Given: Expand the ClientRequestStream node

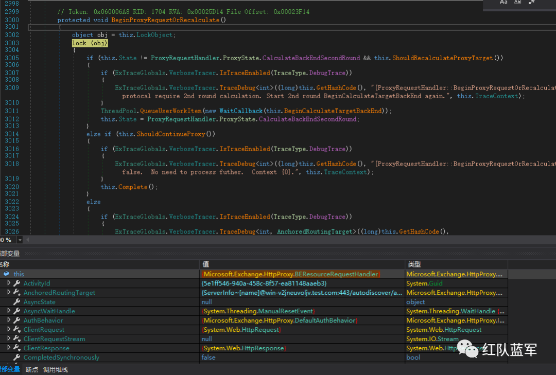Looking at the screenshot, I should tap(9, 338).
